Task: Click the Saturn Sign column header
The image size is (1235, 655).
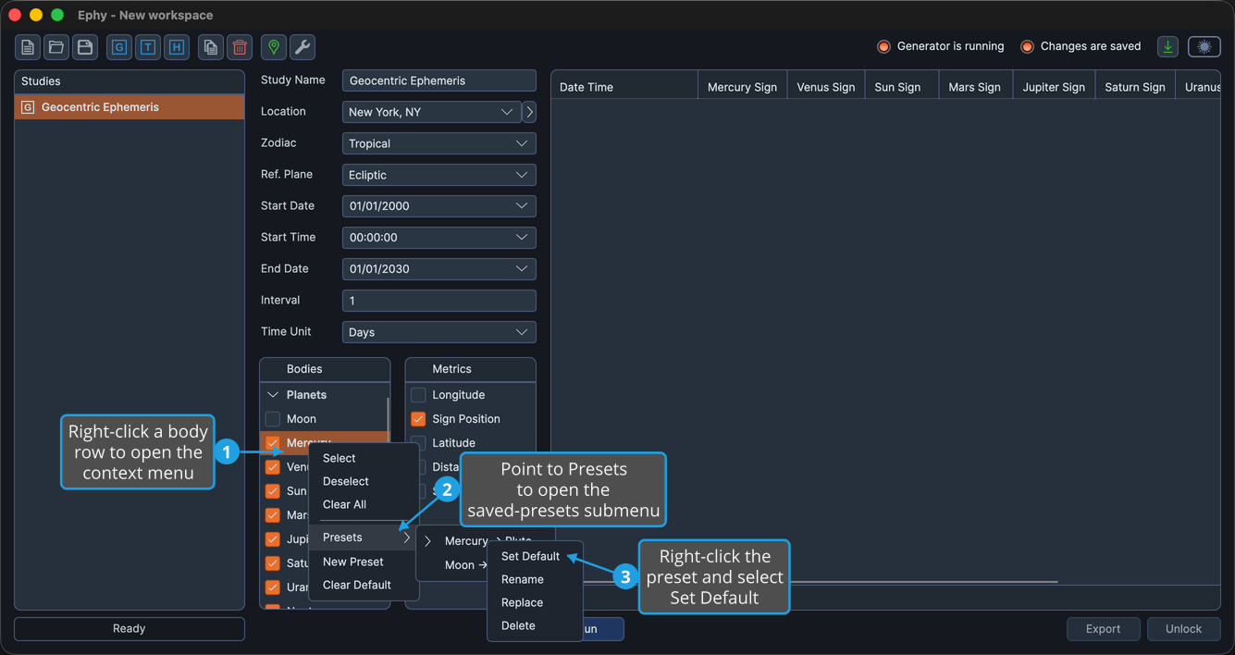Action: click(1135, 87)
